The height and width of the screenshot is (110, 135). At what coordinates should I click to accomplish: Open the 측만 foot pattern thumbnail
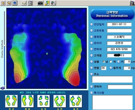(60, 101)
